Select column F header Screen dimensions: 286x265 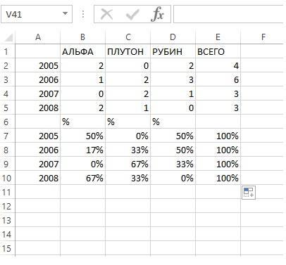click(263, 37)
